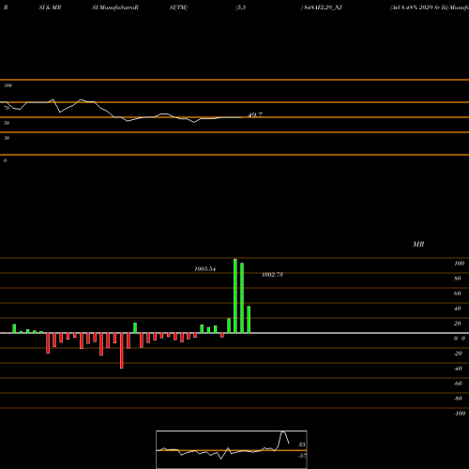
Task: Click the MR axis label -100
Action: (460, 414)
